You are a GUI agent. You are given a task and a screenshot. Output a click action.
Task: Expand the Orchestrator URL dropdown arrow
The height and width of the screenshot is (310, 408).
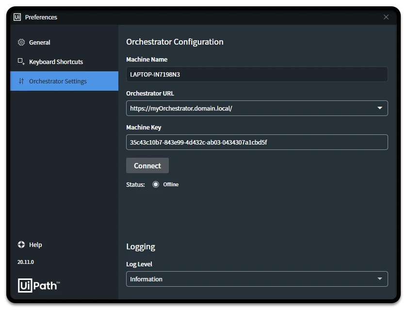380,108
